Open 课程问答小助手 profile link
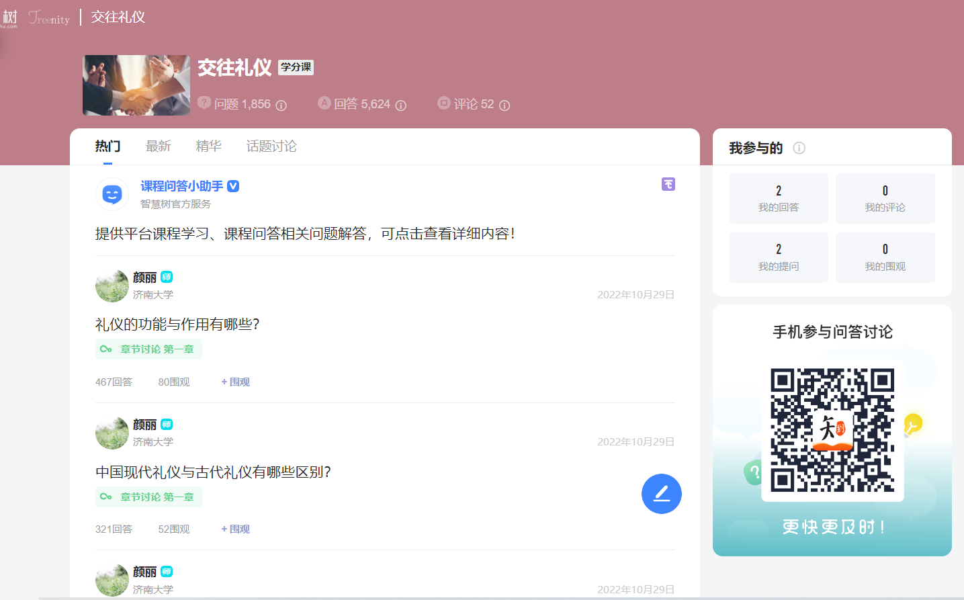964x600 pixels. 181,186
